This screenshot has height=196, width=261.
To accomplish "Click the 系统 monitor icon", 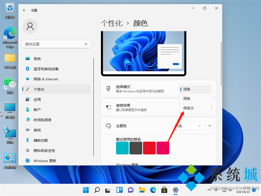I will point(27,58).
